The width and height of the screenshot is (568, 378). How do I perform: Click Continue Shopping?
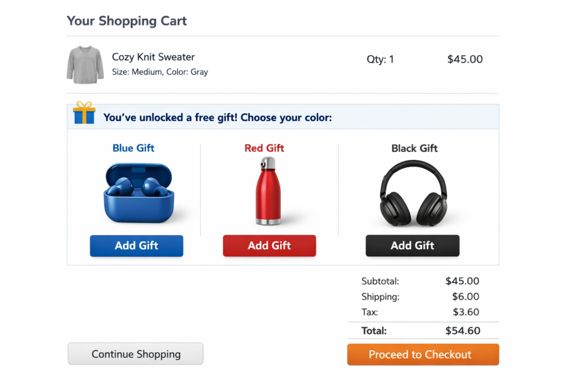(x=135, y=354)
